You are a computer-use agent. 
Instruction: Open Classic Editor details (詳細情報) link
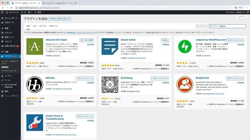coord(166,45)
